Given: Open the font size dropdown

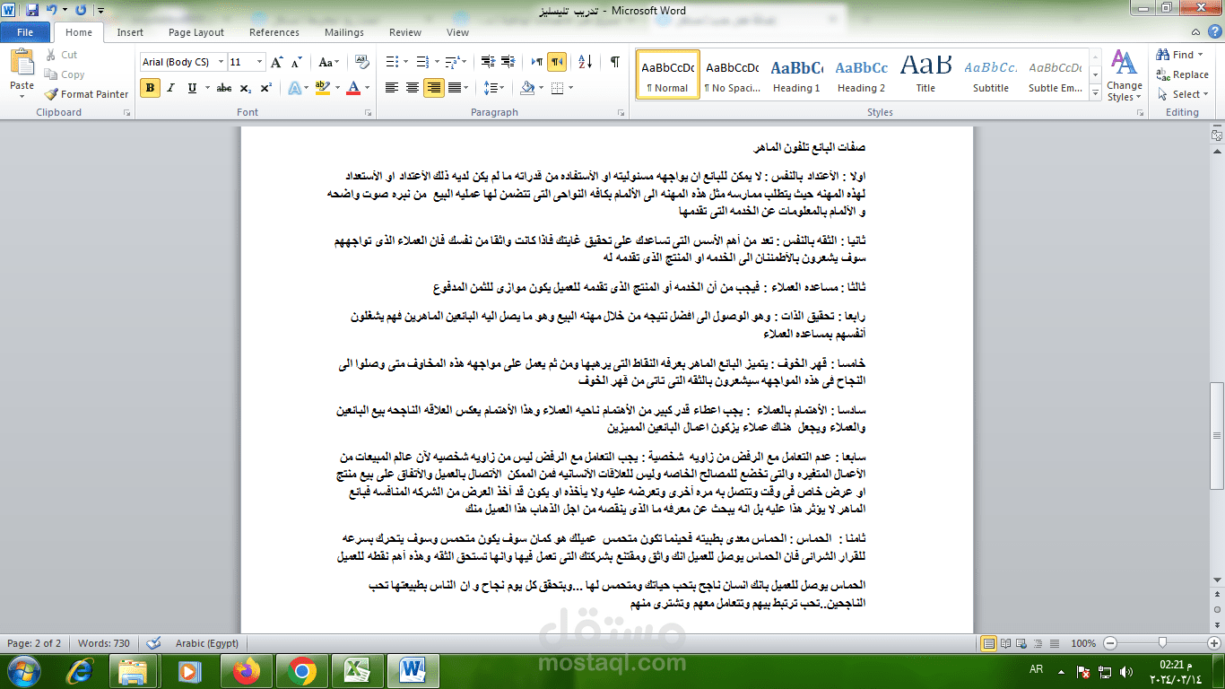Looking at the screenshot, I should pyautogui.click(x=260, y=62).
